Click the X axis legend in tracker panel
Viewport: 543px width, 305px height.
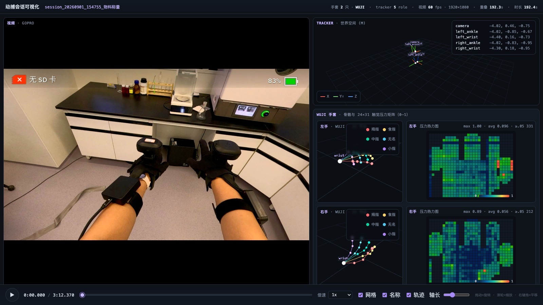click(325, 97)
